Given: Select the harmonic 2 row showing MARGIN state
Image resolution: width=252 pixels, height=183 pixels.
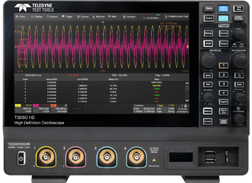Looking at the screenshot, I should point(100,86).
